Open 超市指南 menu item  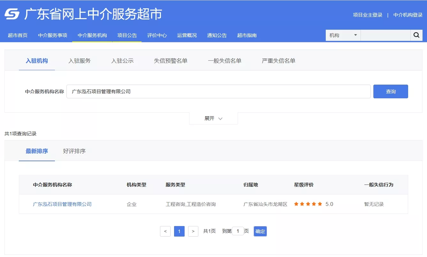[x=247, y=35]
